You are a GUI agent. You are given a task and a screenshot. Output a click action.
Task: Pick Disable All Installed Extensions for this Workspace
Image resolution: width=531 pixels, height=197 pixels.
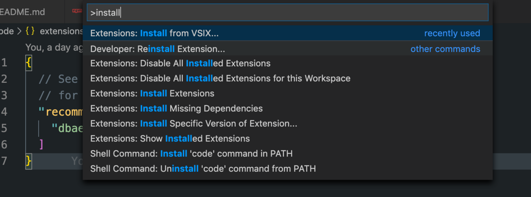tap(288, 78)
